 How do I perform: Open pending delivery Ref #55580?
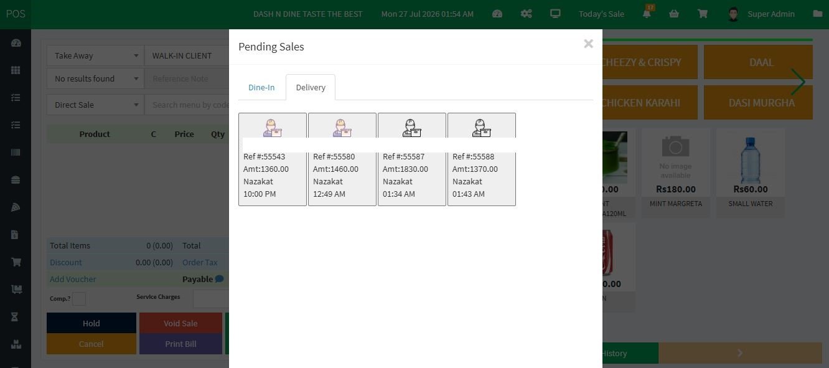point(342,159)
